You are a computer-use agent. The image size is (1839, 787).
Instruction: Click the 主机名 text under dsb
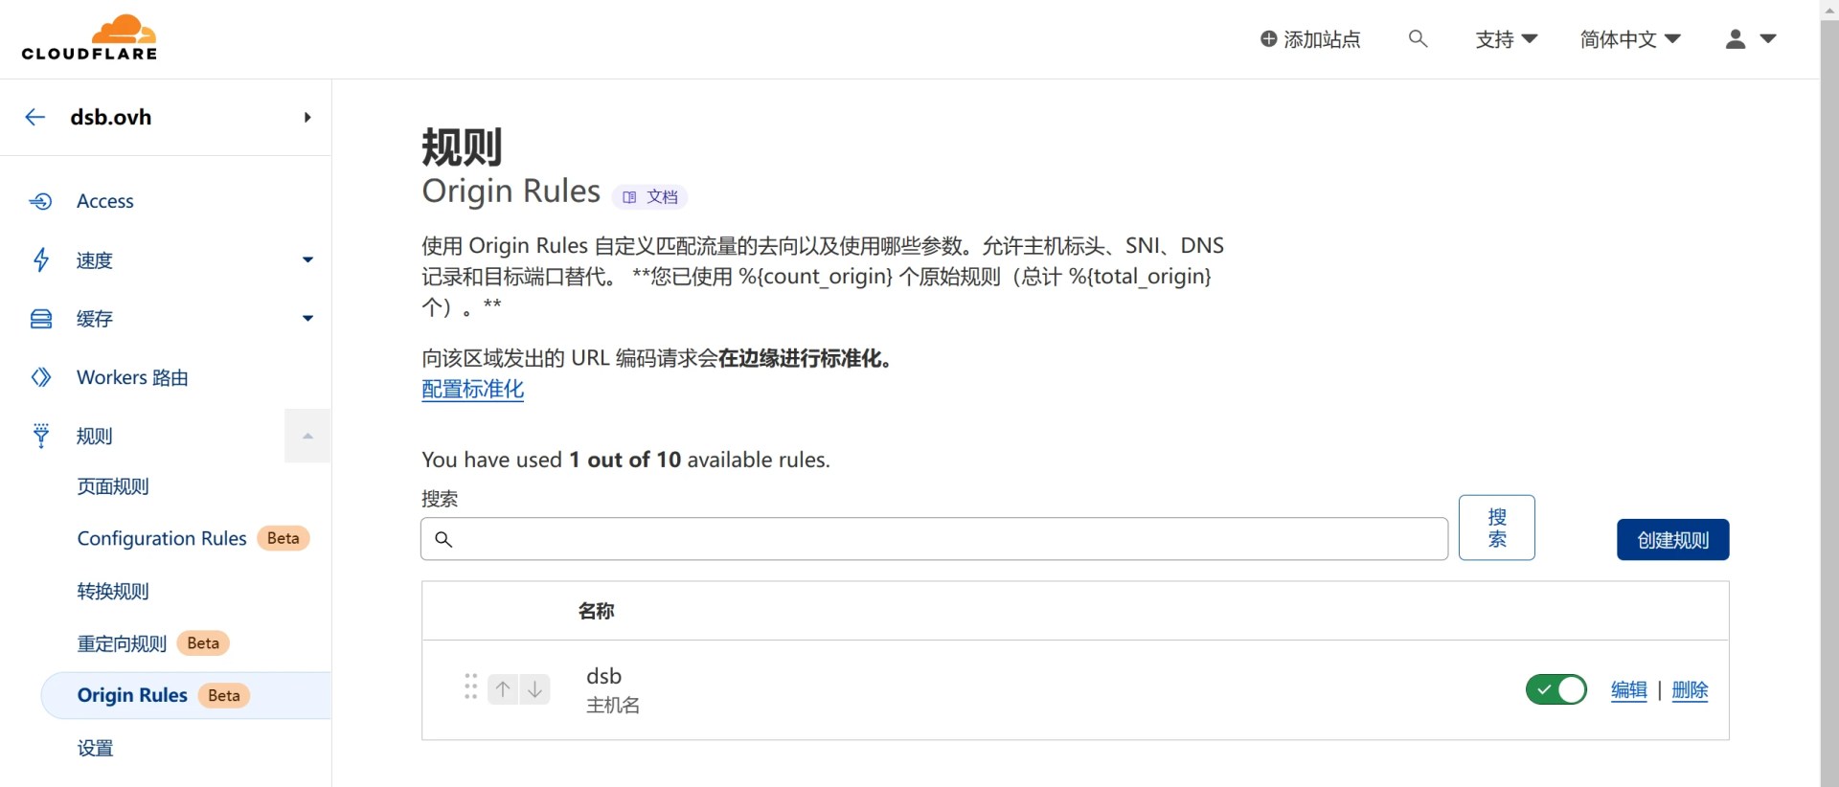tap(613, 706)
